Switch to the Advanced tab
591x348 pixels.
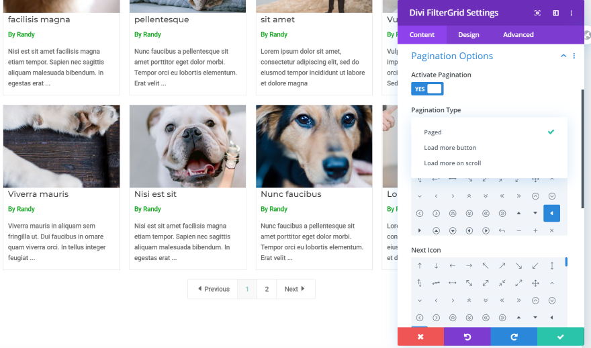point(518,35)
